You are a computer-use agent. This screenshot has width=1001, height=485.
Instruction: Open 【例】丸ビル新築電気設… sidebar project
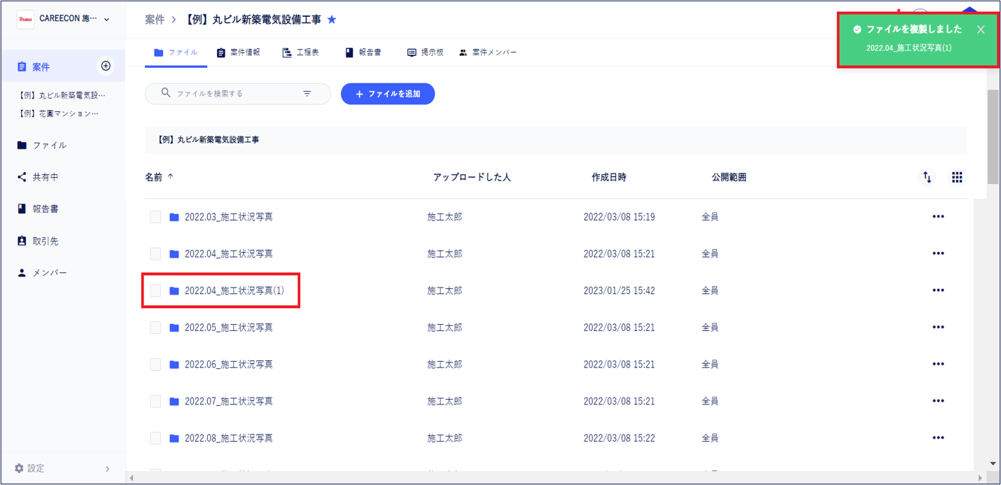point(62,95)
